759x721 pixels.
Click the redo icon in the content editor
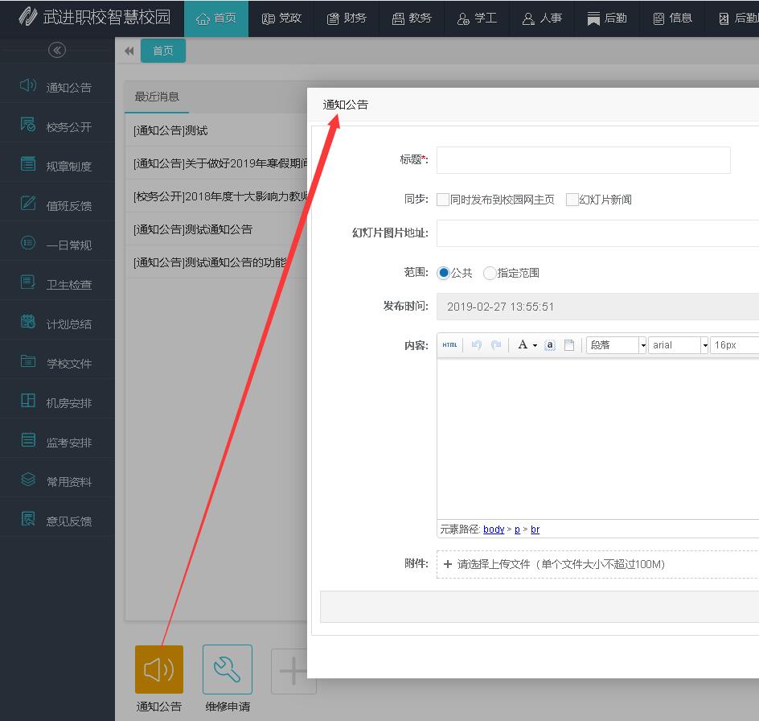[x=496, y=344]
